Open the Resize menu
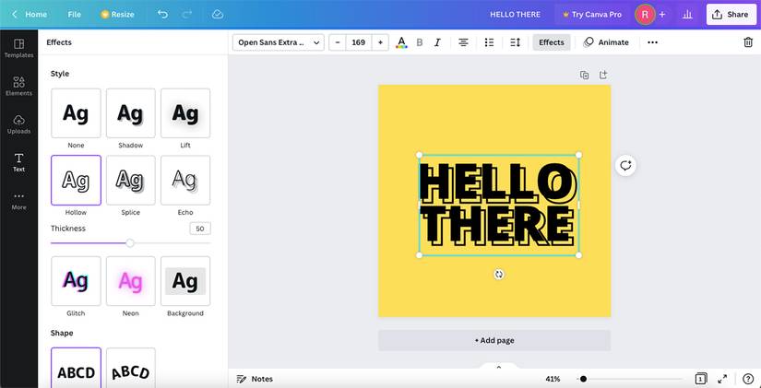Viewport: 761px width, 388px height. 117,15
